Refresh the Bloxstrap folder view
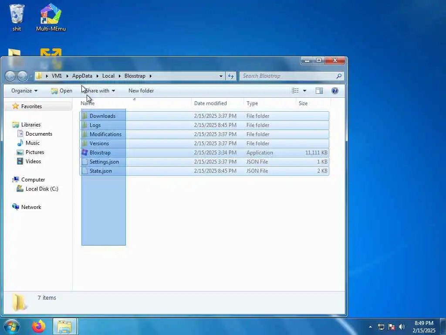 pos(231,76)
